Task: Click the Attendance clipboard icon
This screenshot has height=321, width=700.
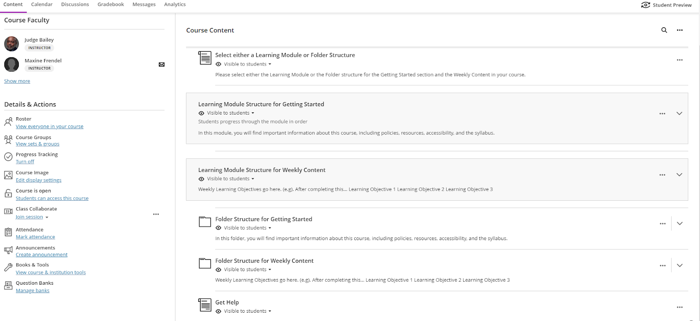Action: pos(8,232)
